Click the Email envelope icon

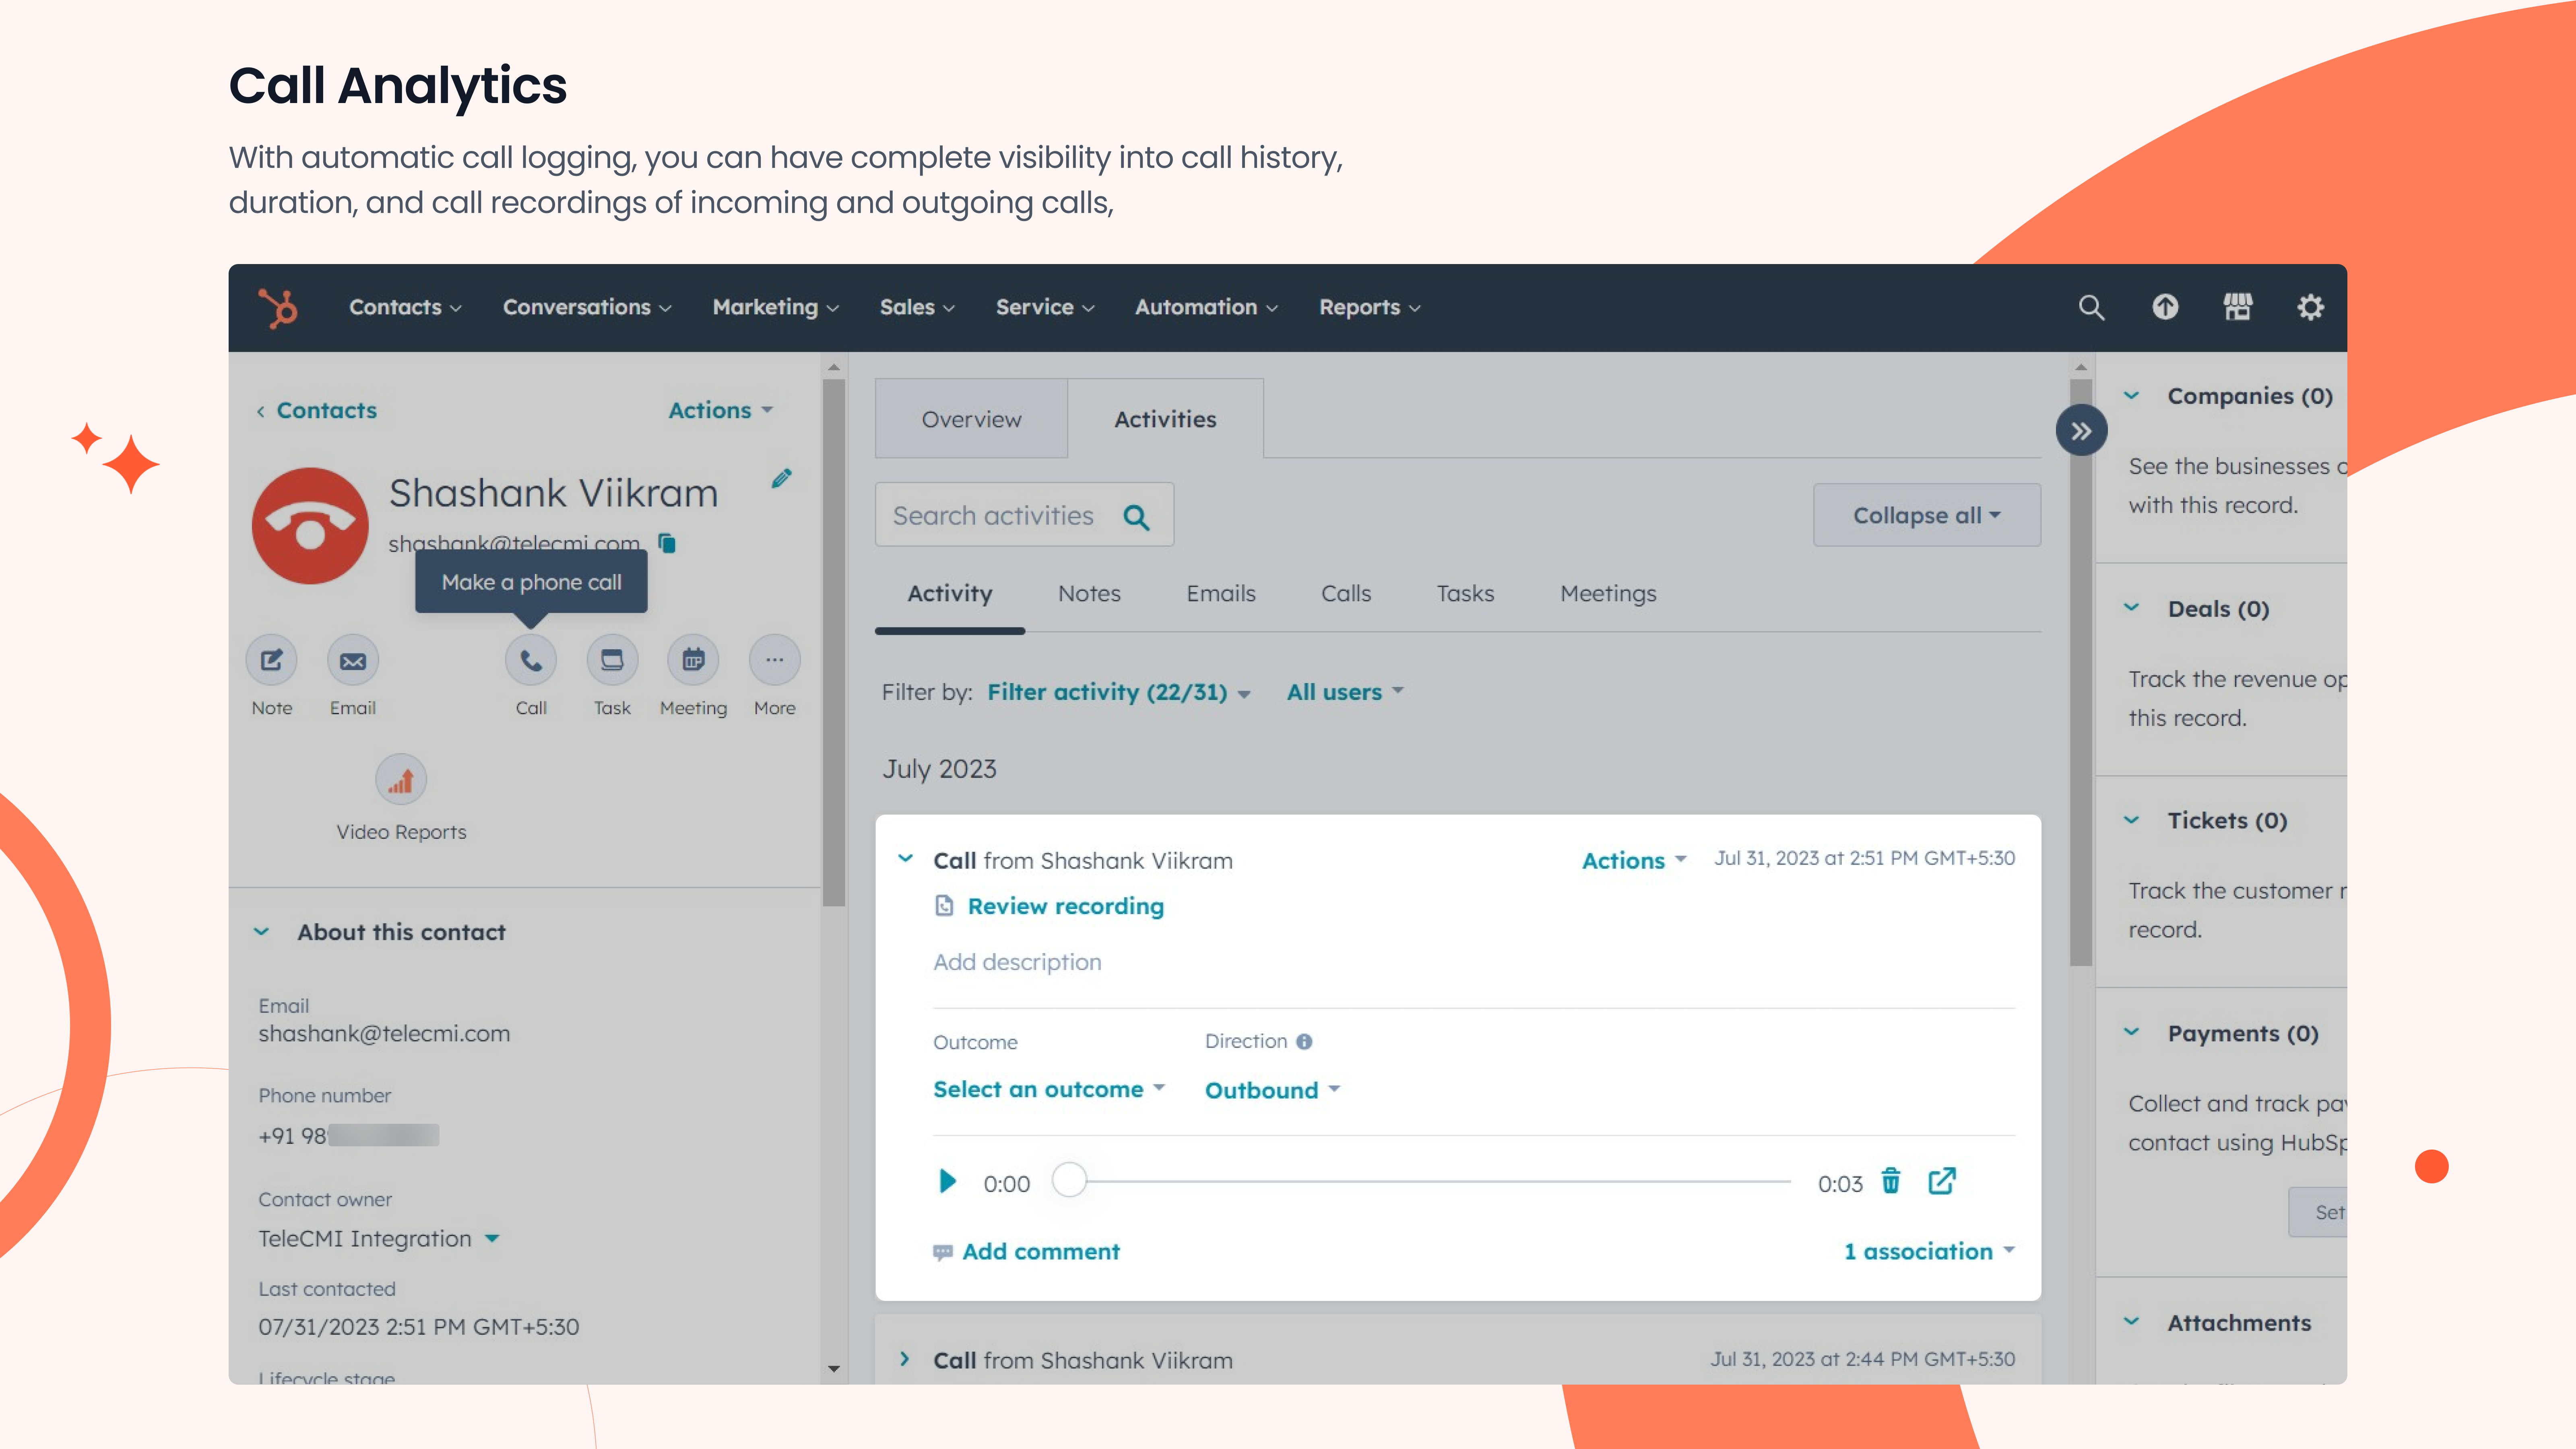point(353,661)
